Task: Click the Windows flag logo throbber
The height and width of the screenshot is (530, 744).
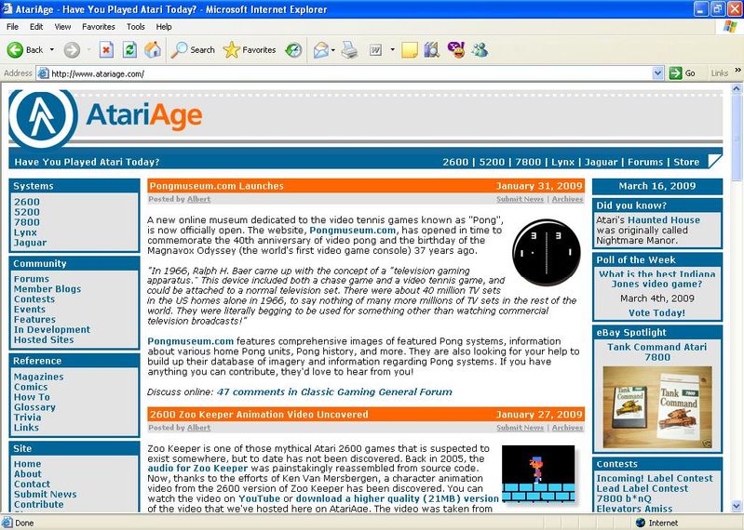Action: 730,27
